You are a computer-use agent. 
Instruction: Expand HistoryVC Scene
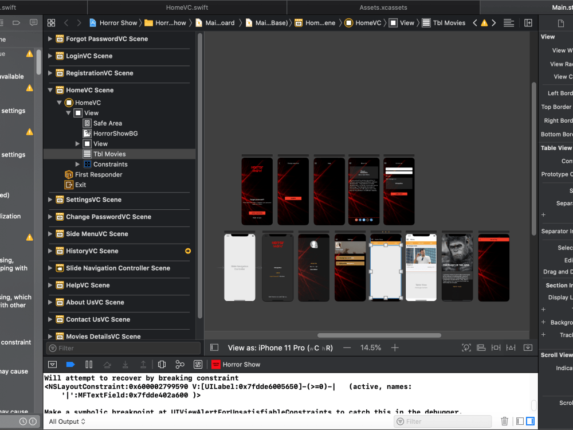[50, 251]
